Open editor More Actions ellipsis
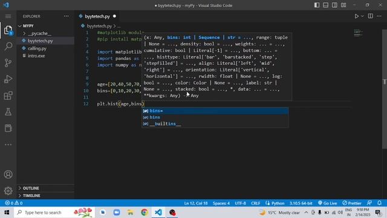Image resolution: width=387 pixels, height=218 pixels. pyautogui.click(x=379, y=16)
